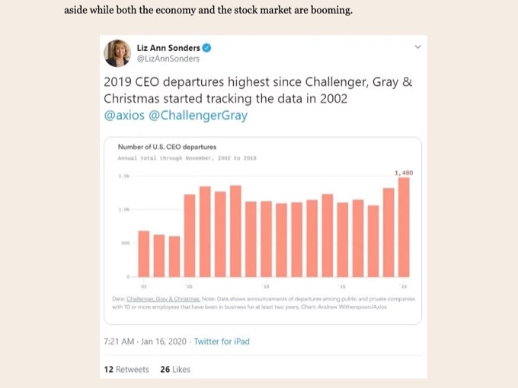Click the chart subtitle Annual total through November

(187, 158)
